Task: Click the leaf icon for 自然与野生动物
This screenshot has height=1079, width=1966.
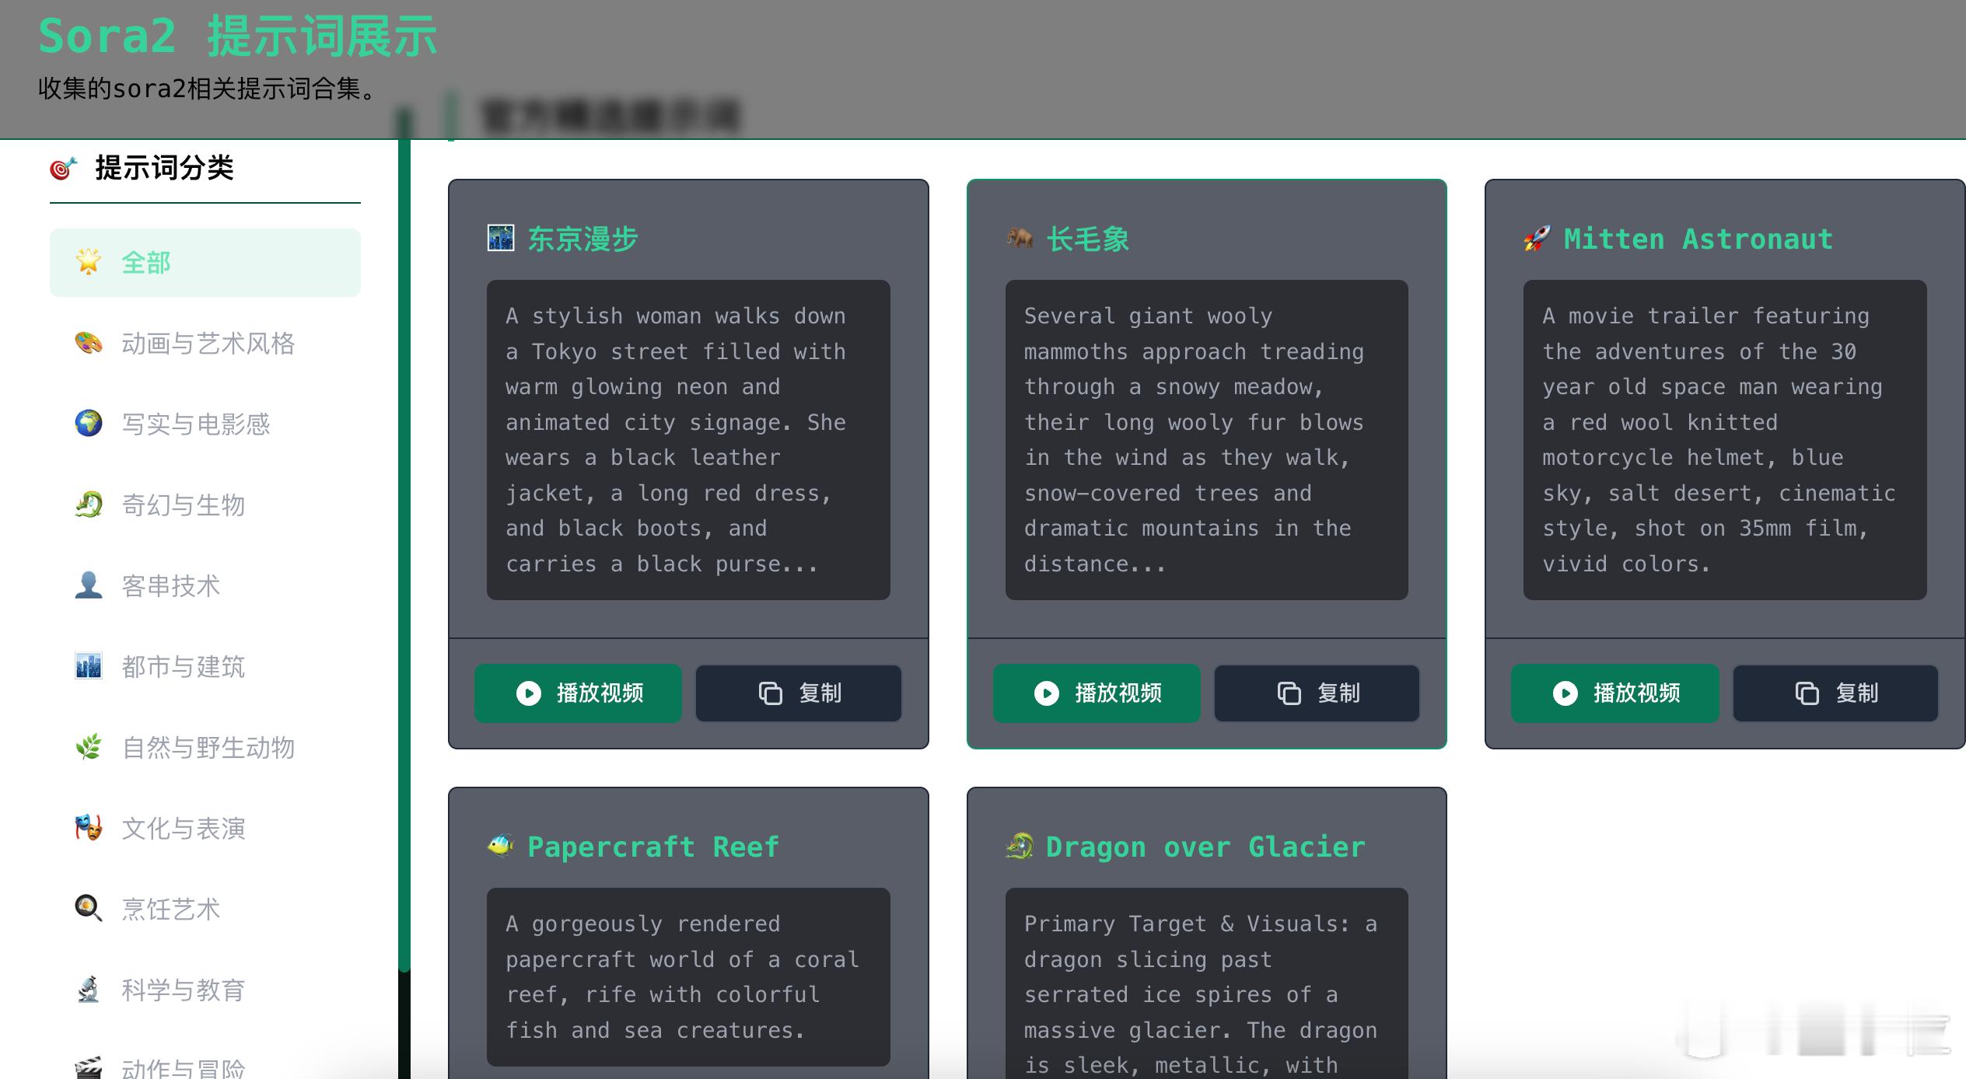Action: [x=89, y=747]
